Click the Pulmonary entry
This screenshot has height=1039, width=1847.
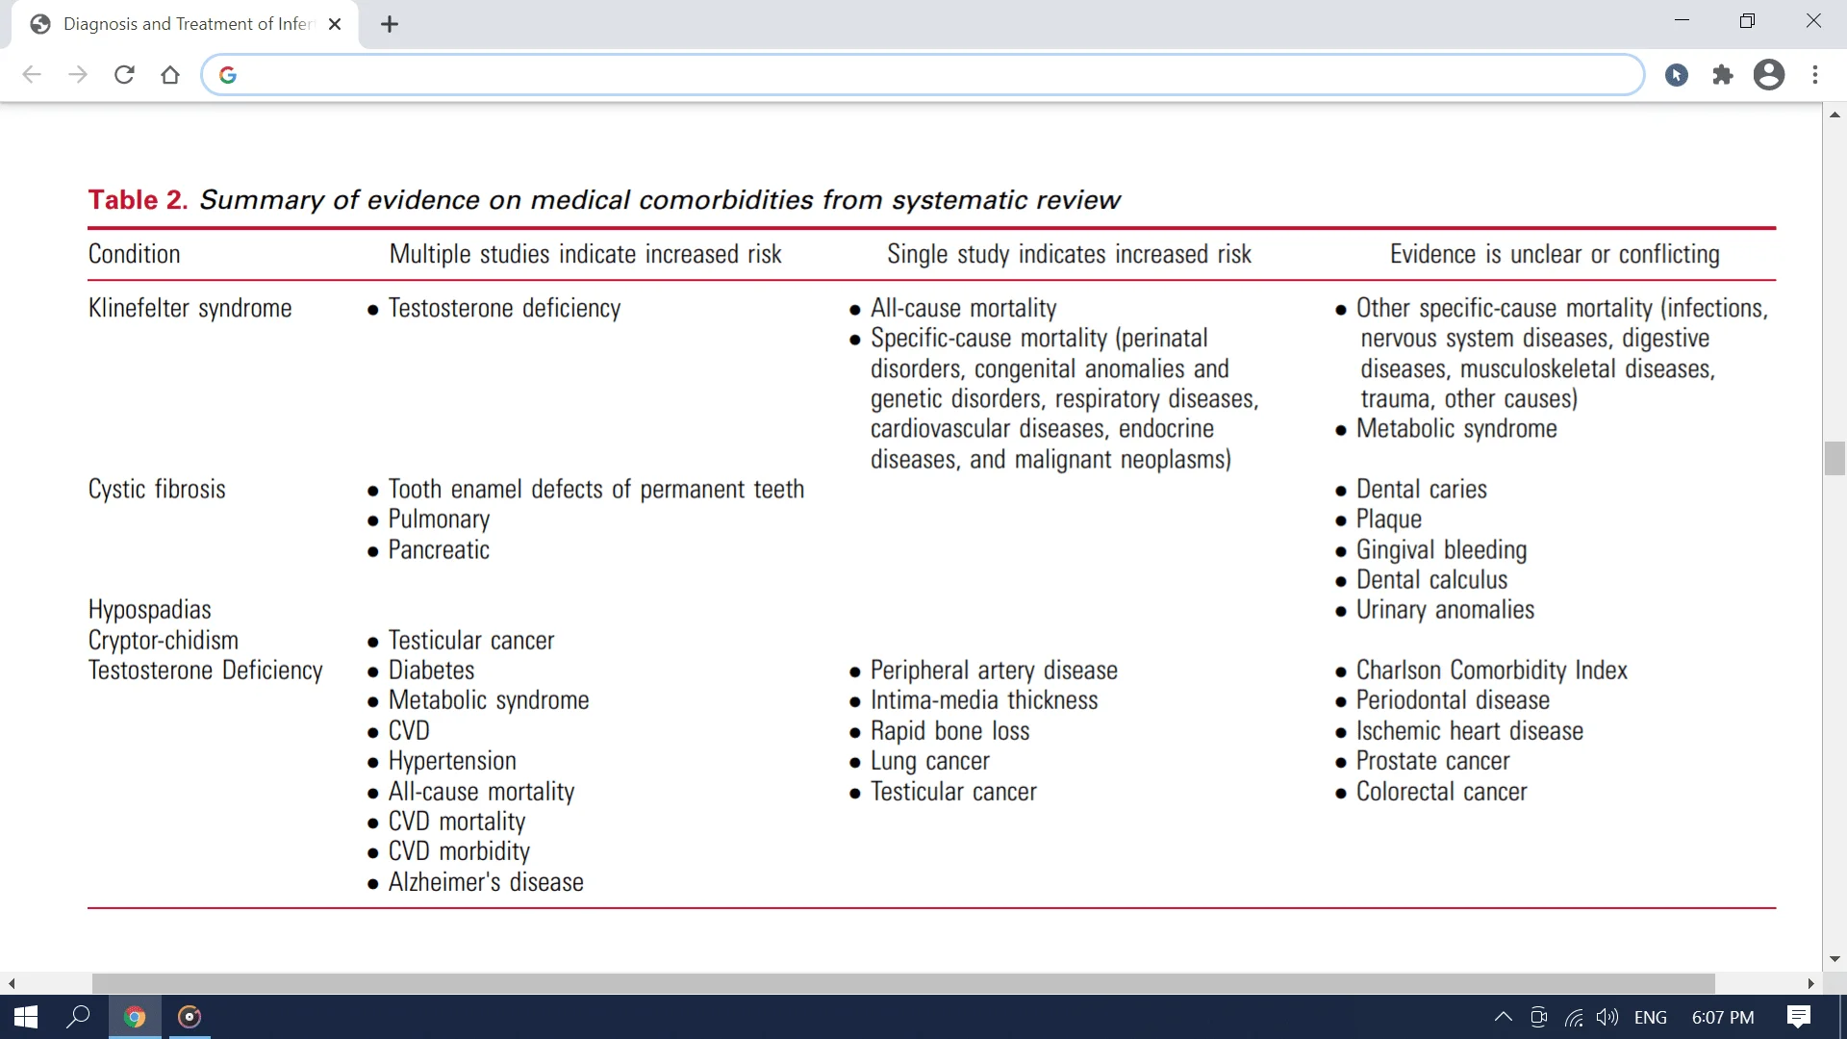click(x=439, y=519)
